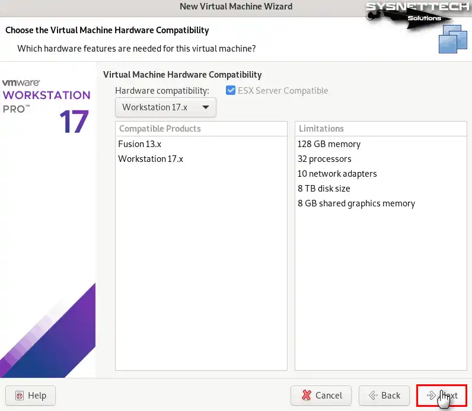
Task: Select the 32 processors limitation entry
Action: [x=324, y=159]
